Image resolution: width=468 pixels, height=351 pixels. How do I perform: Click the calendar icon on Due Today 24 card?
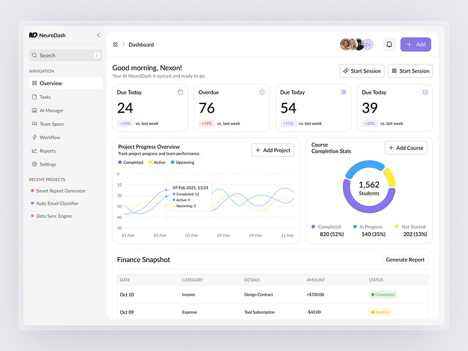[x=180, y=92]
